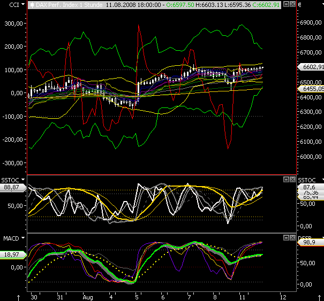
Task: Open the CCI indicator dropdown
Action: point(23,4)
